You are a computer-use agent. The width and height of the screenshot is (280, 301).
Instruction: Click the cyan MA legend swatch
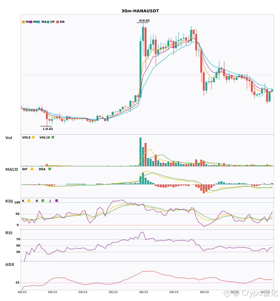pos(39,22)
